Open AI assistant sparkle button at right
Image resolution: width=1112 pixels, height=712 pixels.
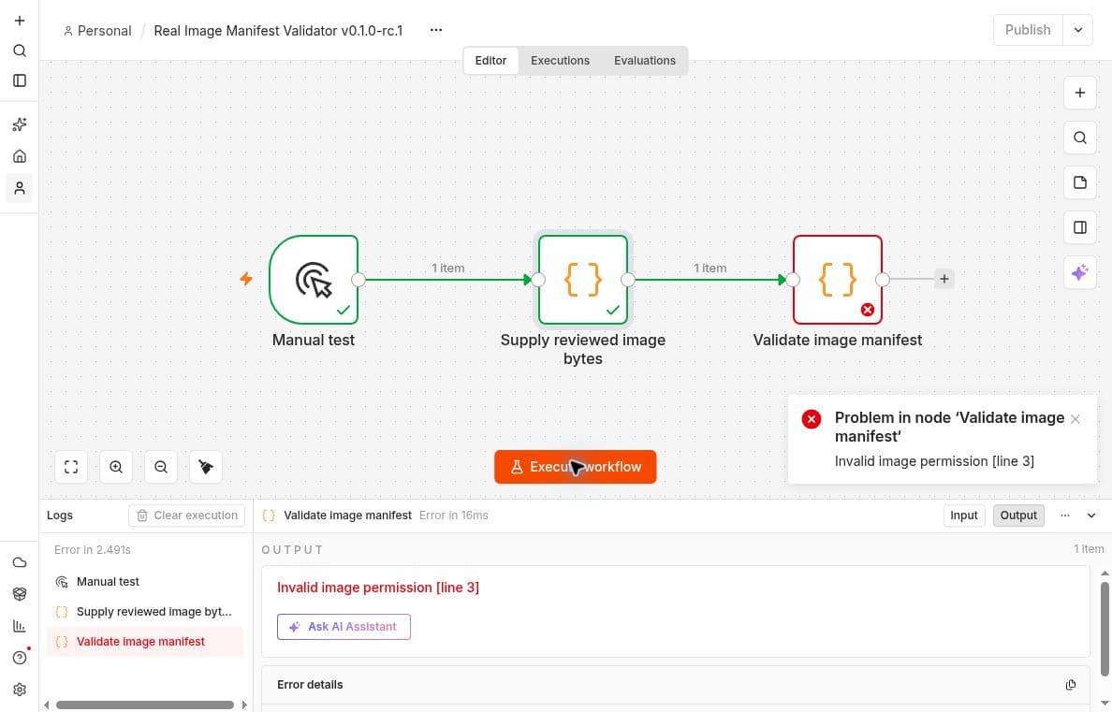[x=1080, y=272]
